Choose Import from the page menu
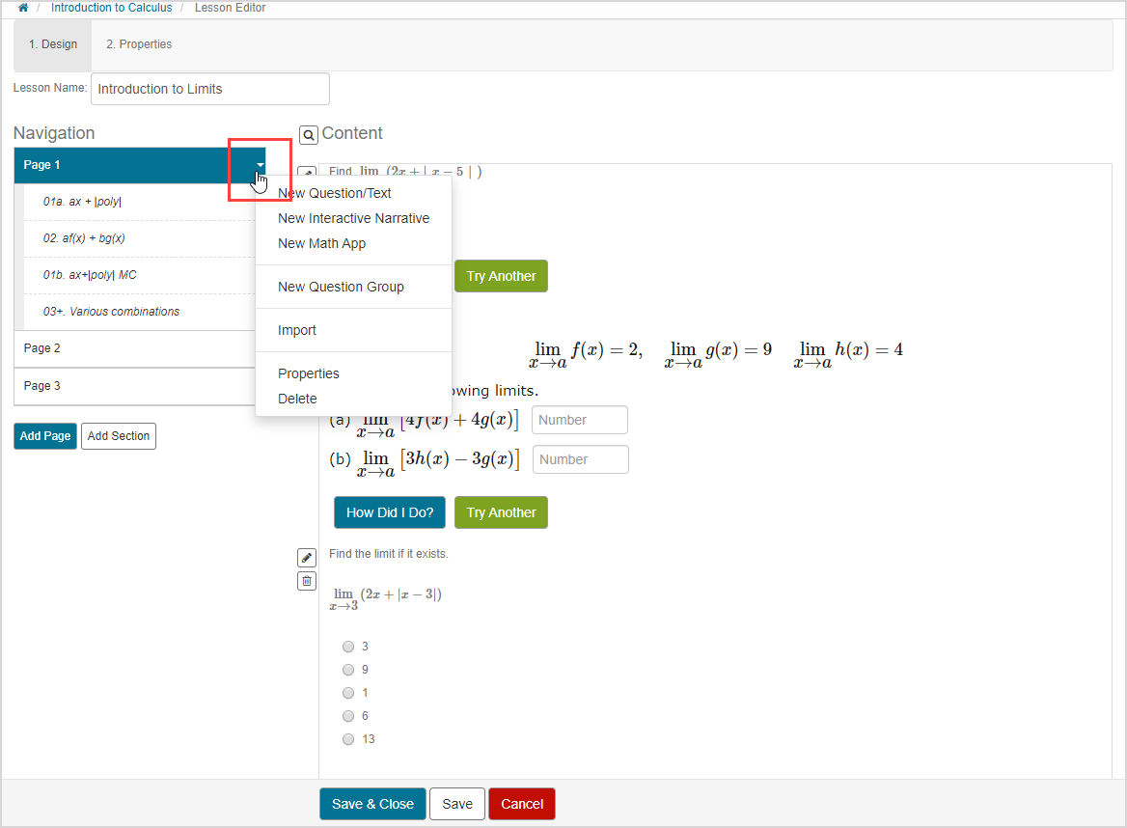 pos(297,330)
